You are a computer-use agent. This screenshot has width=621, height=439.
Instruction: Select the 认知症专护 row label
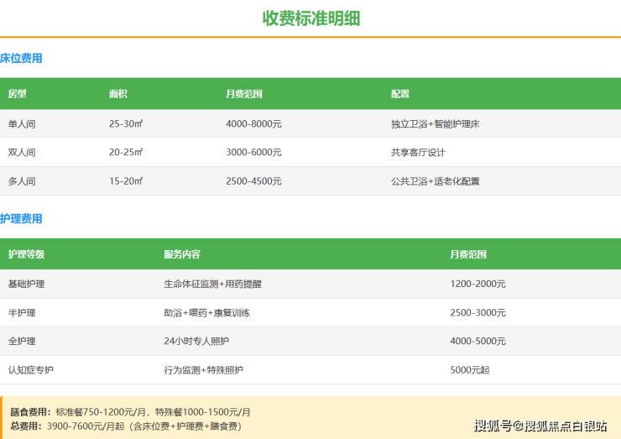30,370
